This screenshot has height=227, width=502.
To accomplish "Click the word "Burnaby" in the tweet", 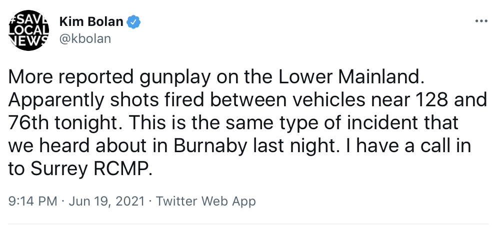I will (211, 147).
